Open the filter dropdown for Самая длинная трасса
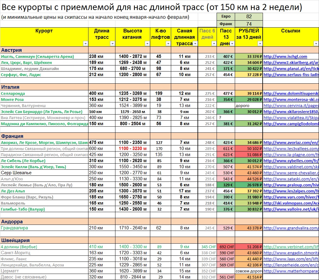Screen dimensions: 319x280 pos(195,44)
